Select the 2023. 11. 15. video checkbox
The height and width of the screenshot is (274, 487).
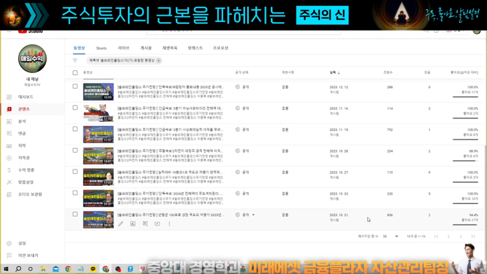point(75,129)
